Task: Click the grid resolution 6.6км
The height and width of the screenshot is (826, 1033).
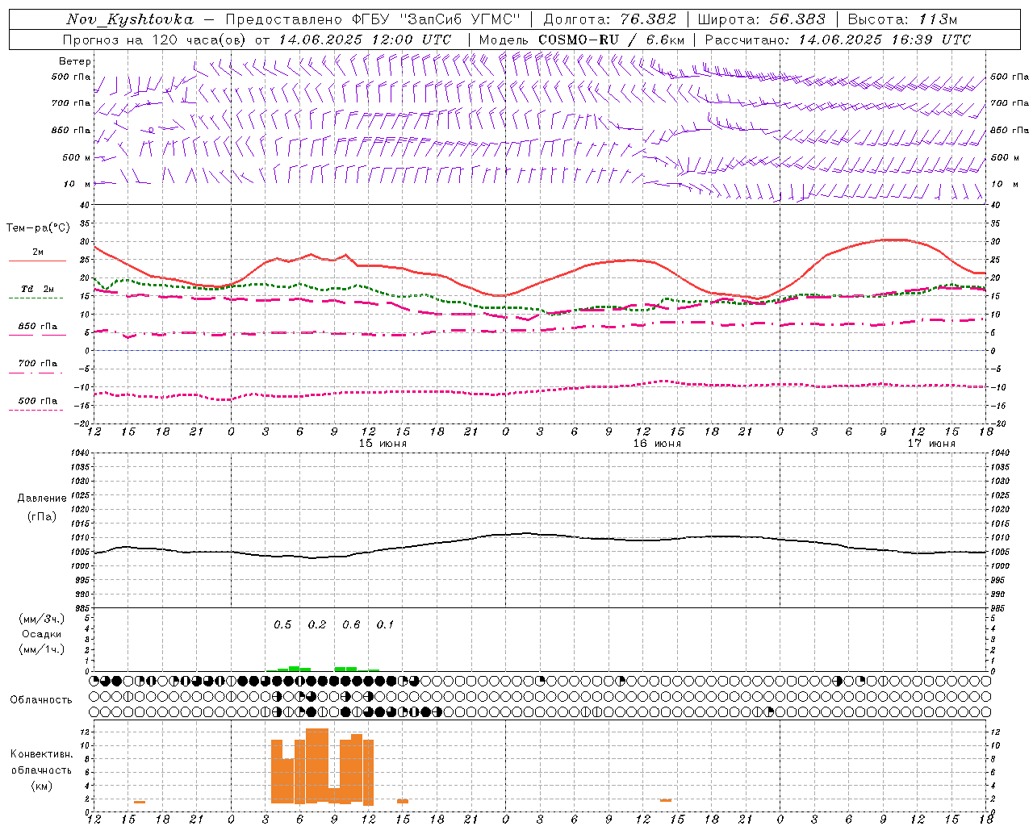Action: 665,40
